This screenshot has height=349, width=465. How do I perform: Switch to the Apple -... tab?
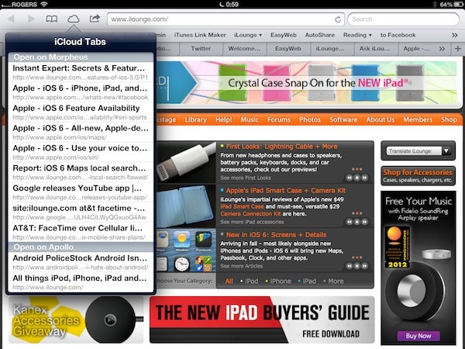click(x=417, y=48)
